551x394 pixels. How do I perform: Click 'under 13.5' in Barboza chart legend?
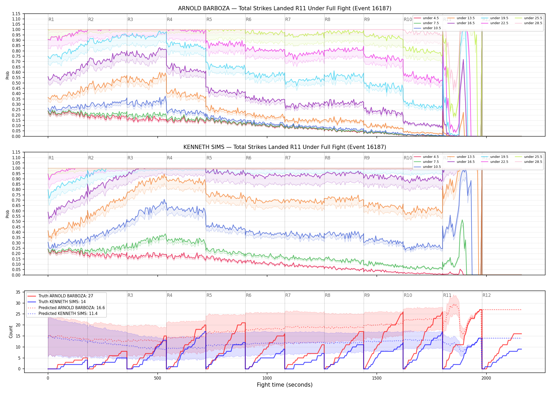(x=465, y=18)
